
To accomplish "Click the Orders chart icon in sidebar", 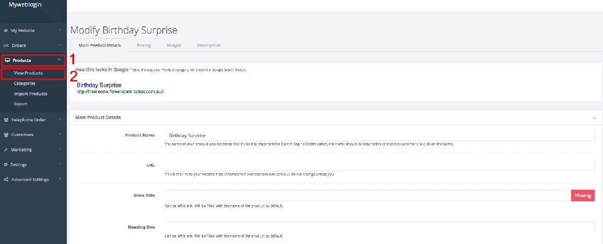I will [x=6, y=46].
